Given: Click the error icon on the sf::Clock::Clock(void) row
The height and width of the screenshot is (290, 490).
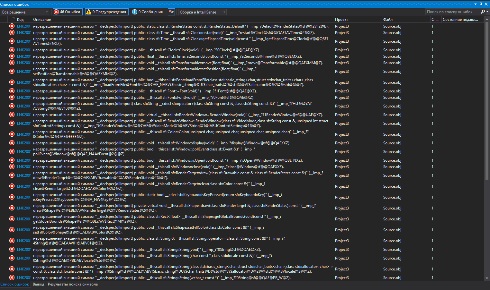Looking at the screenshot, I should (x=12, y=50).
